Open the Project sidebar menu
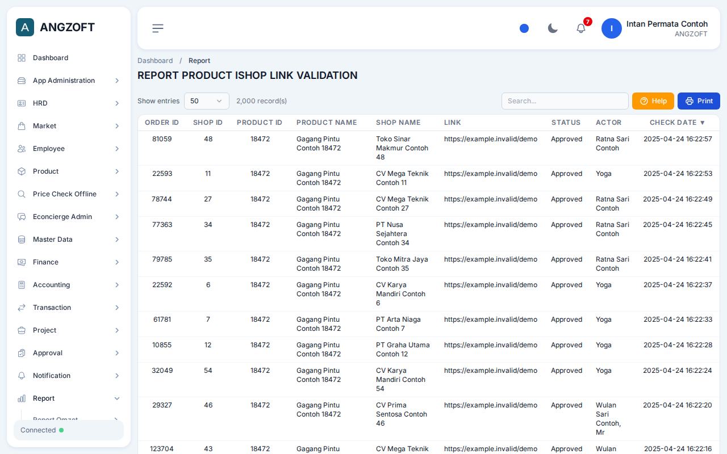 point(69,330)
